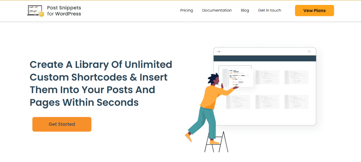Screen dimensions: 361x162
Task: Open the Blog menu item
Action: click(245, 11)
